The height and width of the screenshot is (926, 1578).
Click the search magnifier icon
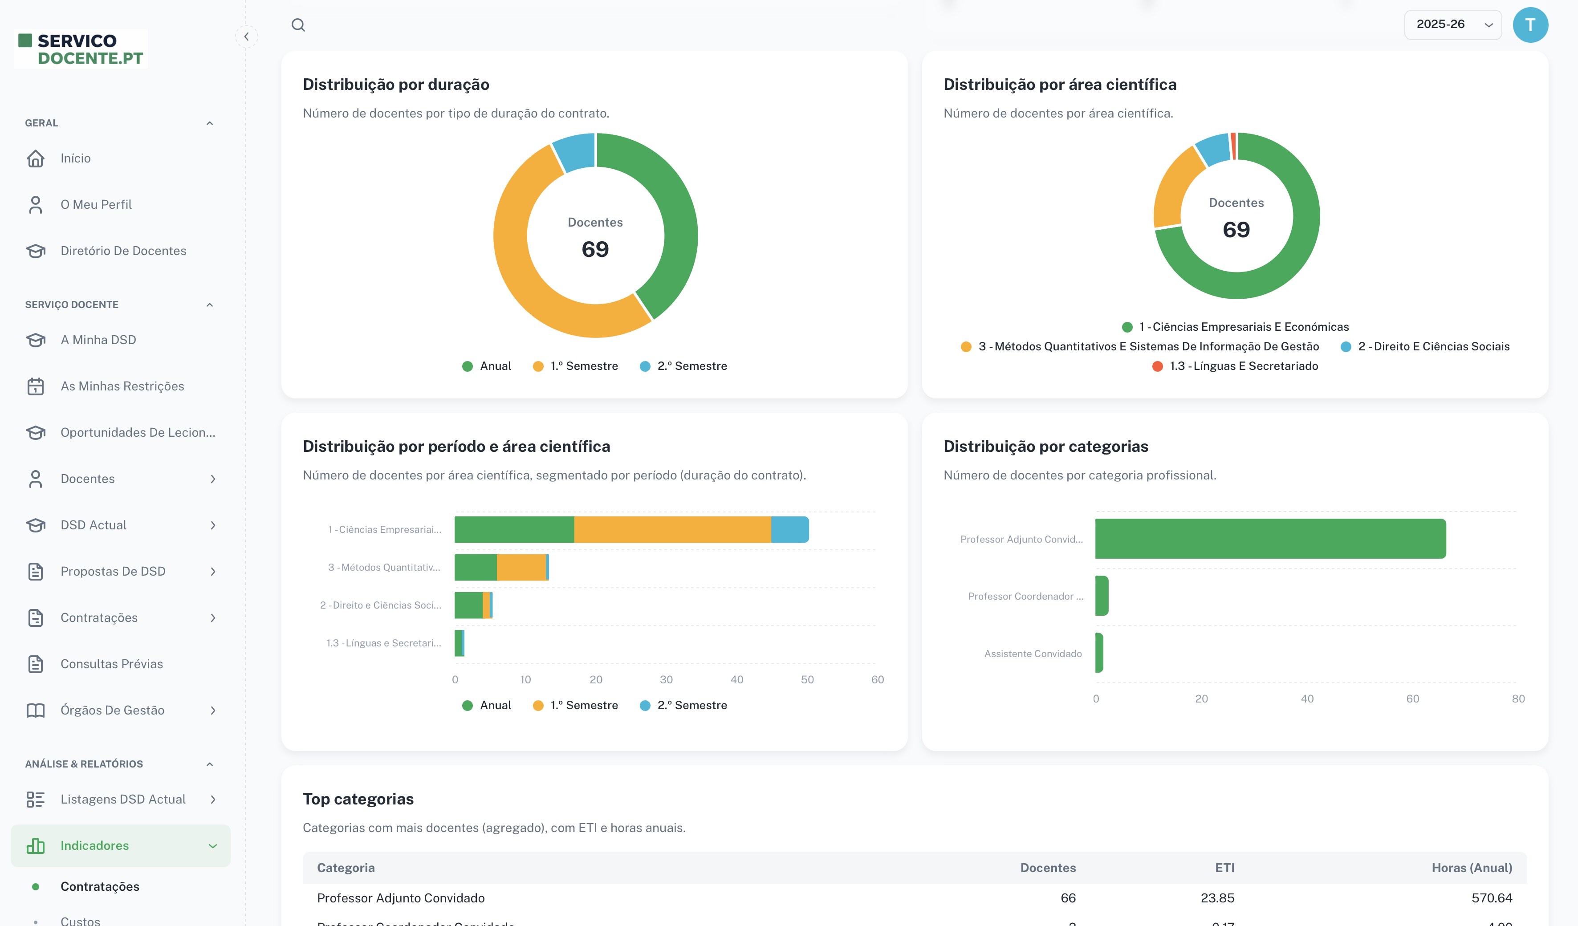[x=298, y=25]
